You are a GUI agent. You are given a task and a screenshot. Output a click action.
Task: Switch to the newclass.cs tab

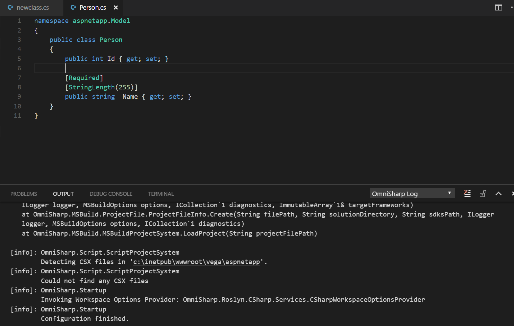pos(32,7)
